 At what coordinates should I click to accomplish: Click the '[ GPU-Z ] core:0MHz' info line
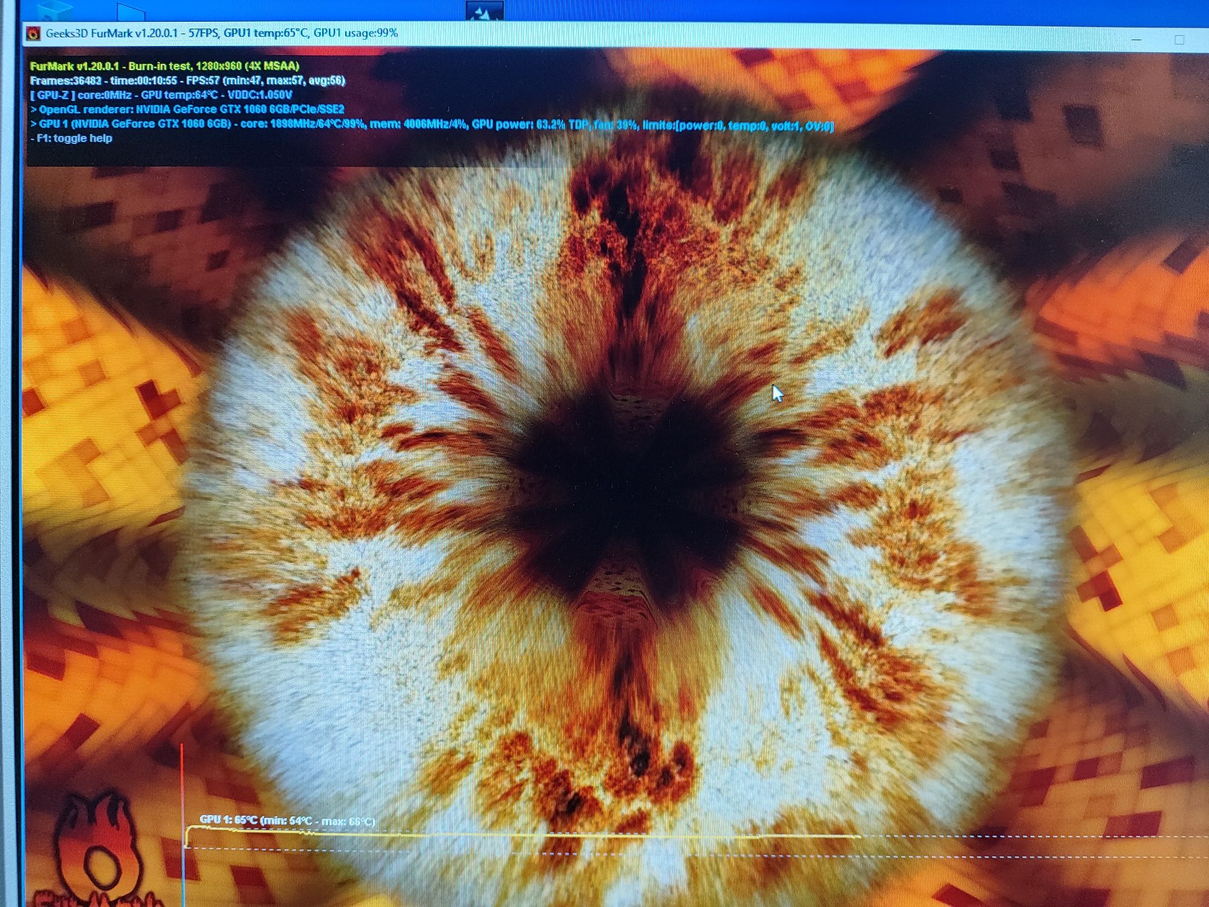click(161, 95)
